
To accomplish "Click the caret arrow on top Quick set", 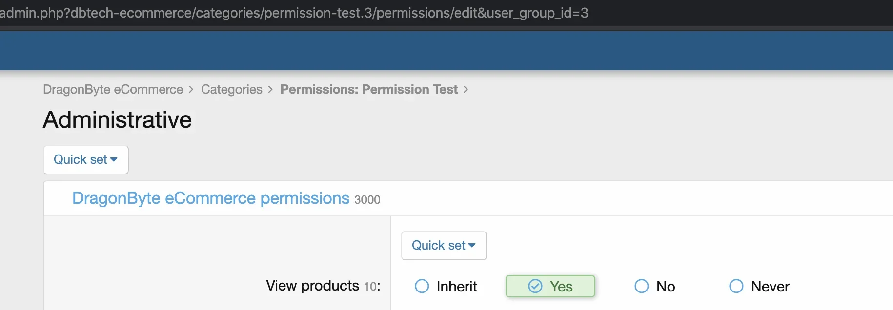I will 114,160.
